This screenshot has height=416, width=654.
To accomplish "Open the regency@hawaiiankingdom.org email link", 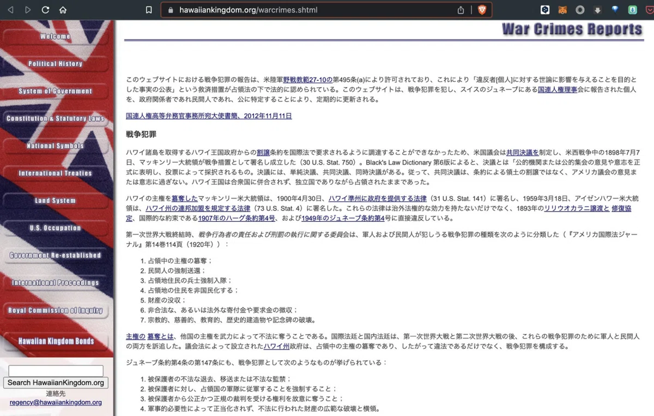I will pos(56,402).
